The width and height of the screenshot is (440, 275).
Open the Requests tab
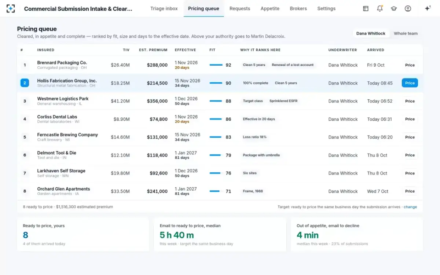coord(240,8)
